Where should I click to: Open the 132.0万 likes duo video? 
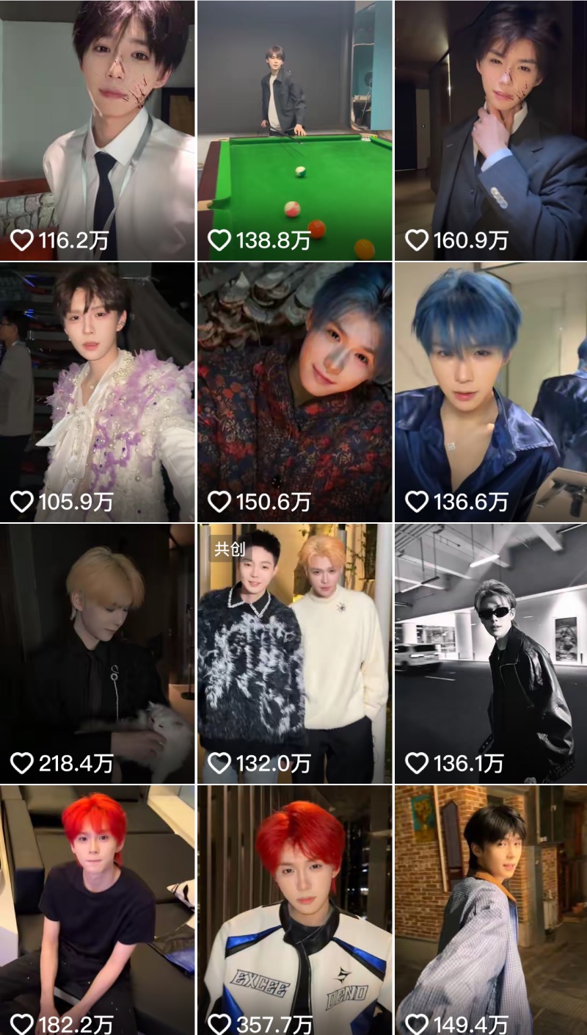295,654
